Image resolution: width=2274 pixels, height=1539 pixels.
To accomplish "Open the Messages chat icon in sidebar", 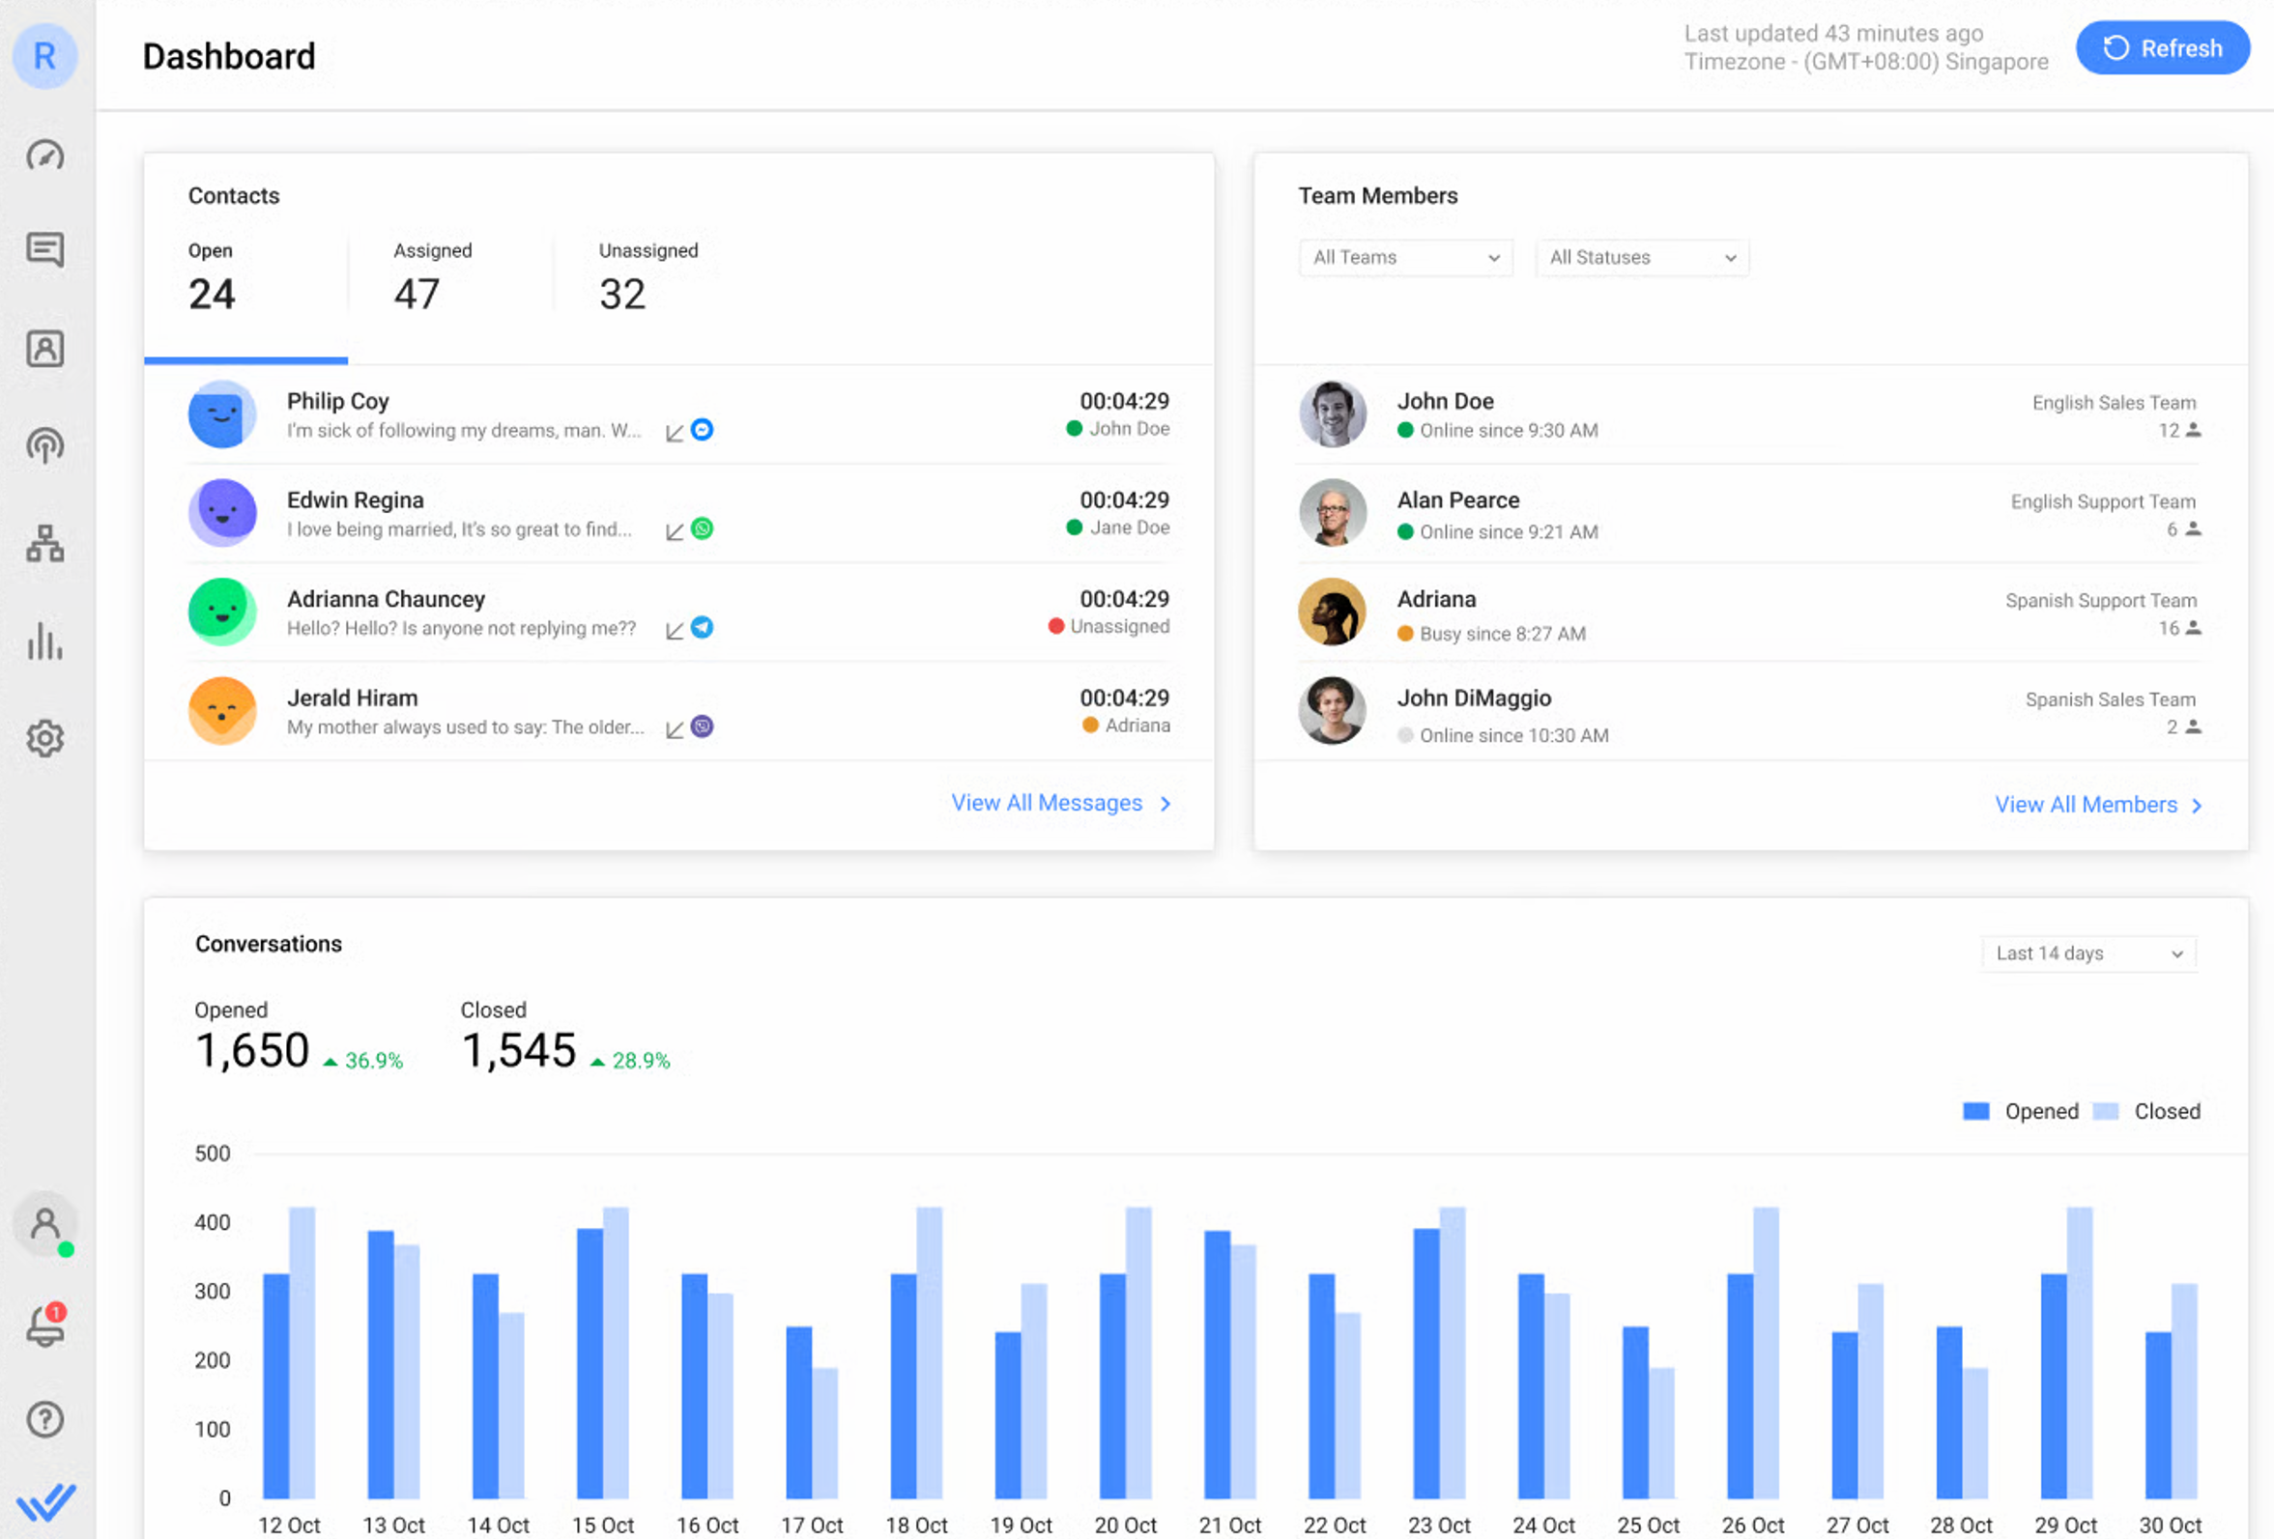I will click(x=44, y=250).
